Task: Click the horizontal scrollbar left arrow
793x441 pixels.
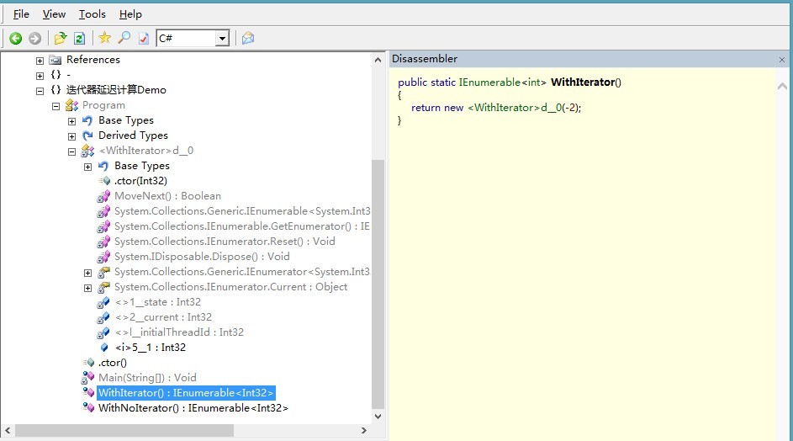Action: [x=8, y=430]
